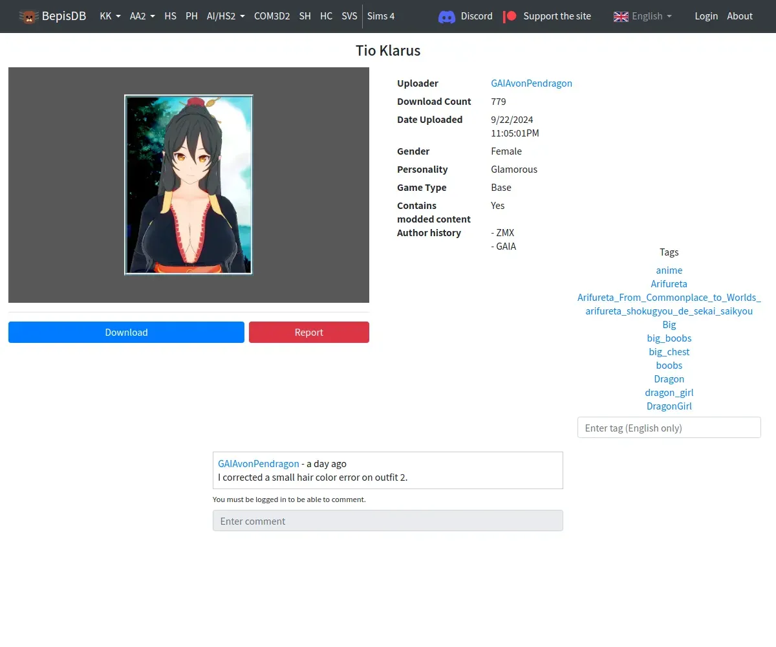Click the must be logged in notice

pyautogui.click(x=289, y=499)
